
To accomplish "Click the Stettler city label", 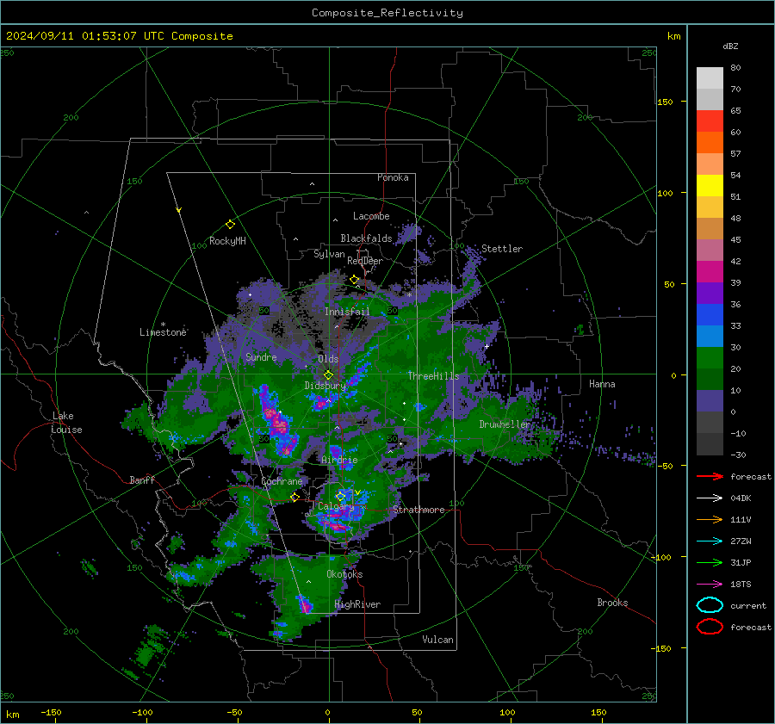I will click(502, 249).
